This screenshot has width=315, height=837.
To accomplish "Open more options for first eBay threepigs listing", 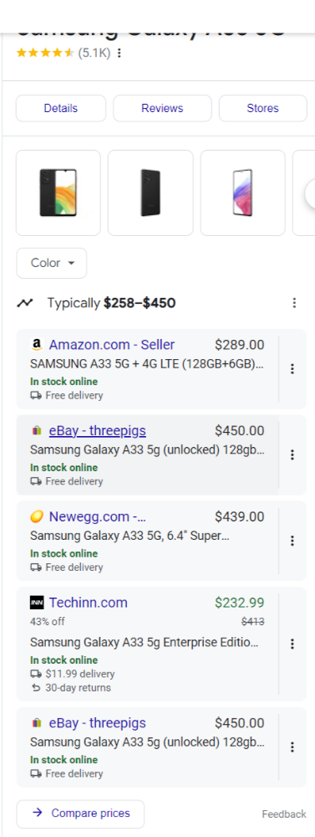I will (x=292, y=454).
